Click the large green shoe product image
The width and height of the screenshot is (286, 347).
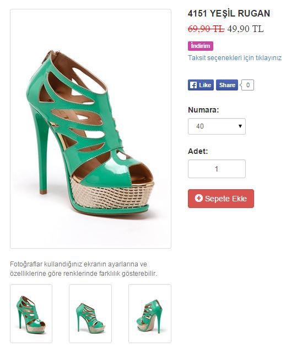90,129
